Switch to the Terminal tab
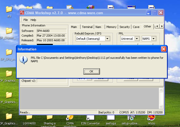This screenshot has width=180, height=127. [x=87, y=27]
